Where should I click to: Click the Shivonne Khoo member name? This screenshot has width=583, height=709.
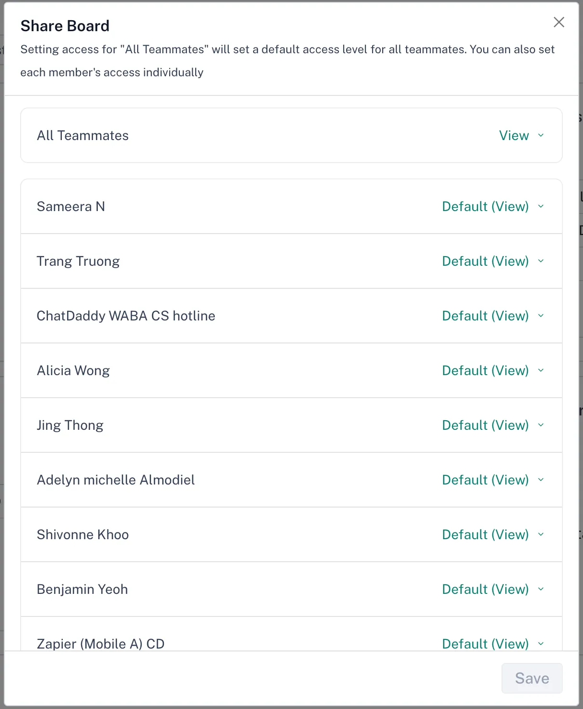[83, 535]
